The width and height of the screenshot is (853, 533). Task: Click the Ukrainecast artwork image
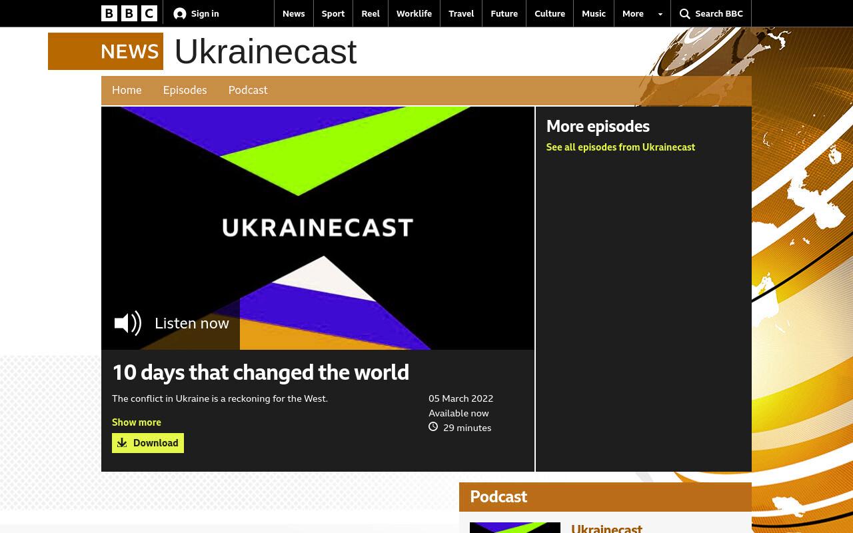[x=318, y=228]
